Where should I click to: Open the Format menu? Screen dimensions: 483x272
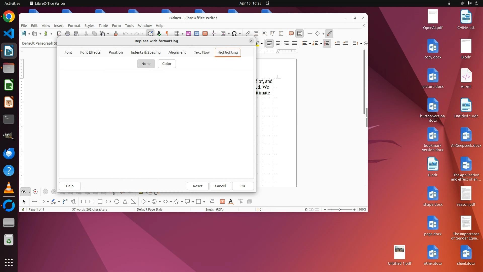coord(74,25)
